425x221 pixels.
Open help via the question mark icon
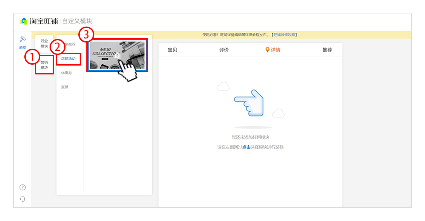[x=23, y=187]
